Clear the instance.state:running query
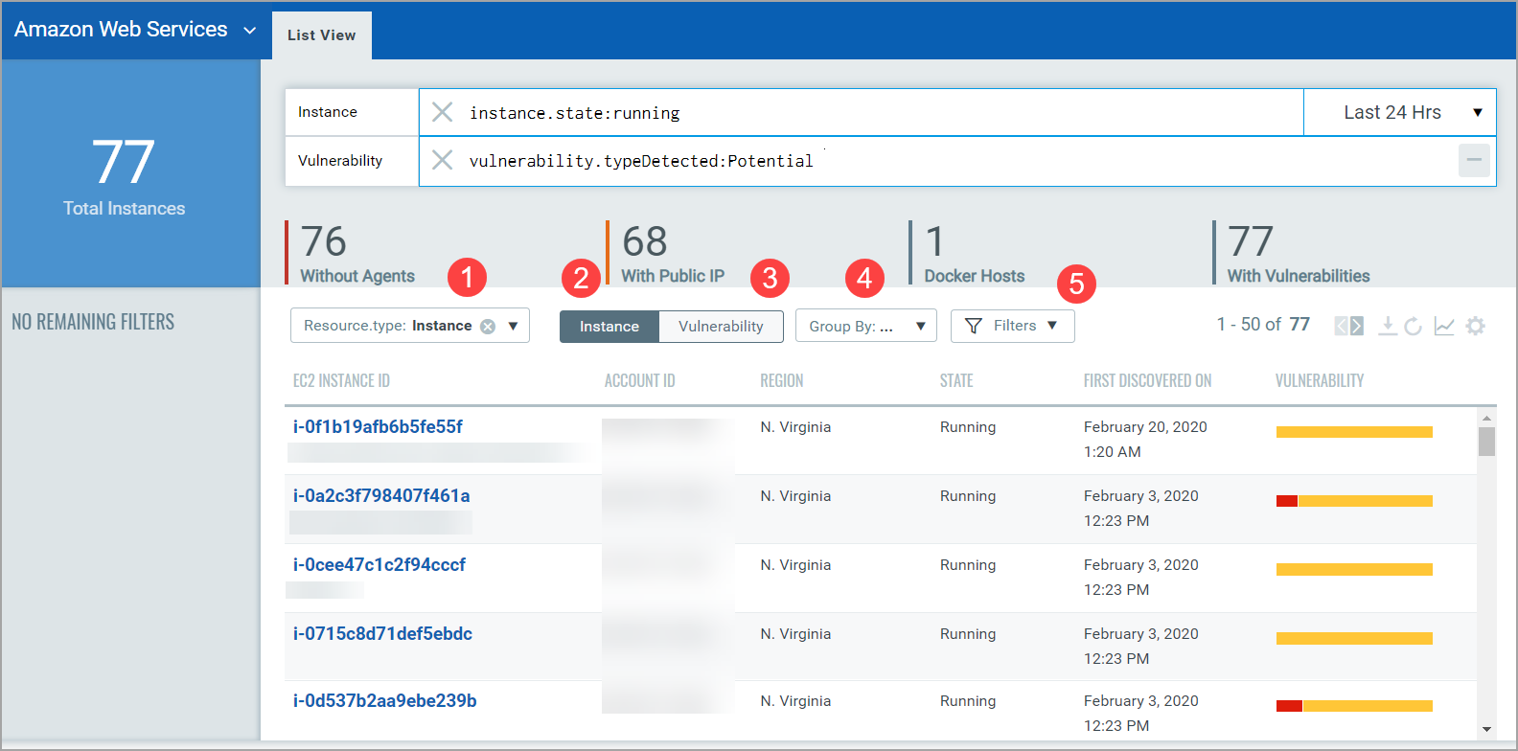The image size is (1518, 751). [442, 112]
